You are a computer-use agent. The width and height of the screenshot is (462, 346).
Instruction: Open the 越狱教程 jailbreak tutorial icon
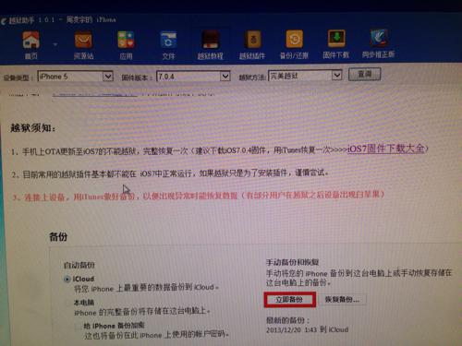coord(211,45)
